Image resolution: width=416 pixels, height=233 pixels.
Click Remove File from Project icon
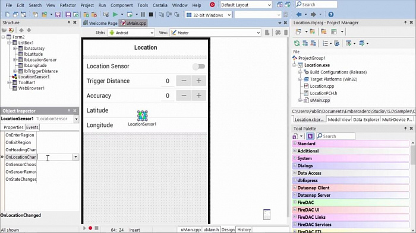pos(94,15)
